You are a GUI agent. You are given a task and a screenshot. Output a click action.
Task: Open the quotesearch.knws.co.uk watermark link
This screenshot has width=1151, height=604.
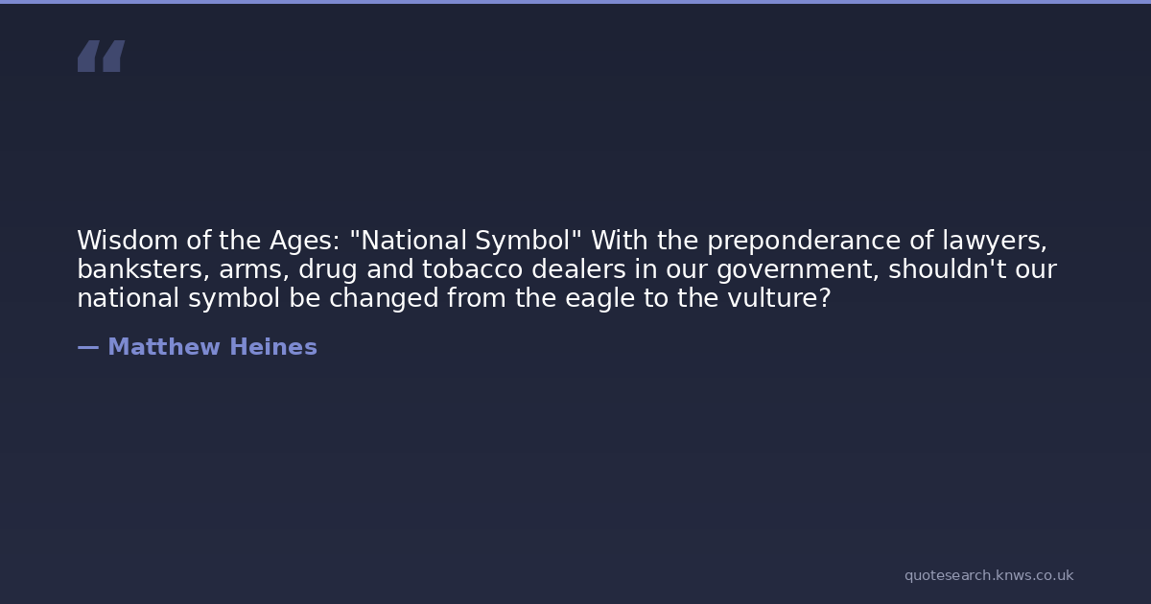click(988, 575)
